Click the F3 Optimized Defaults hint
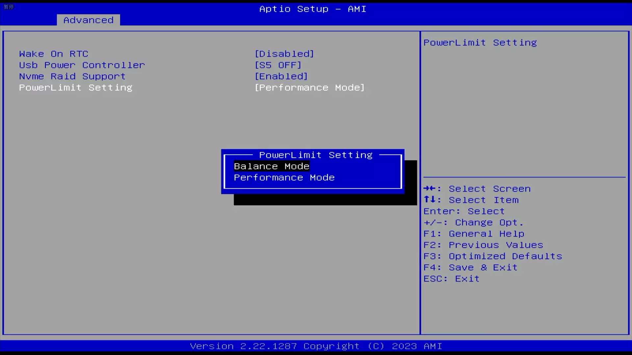The image size is (632, 355). pos(493,256)
